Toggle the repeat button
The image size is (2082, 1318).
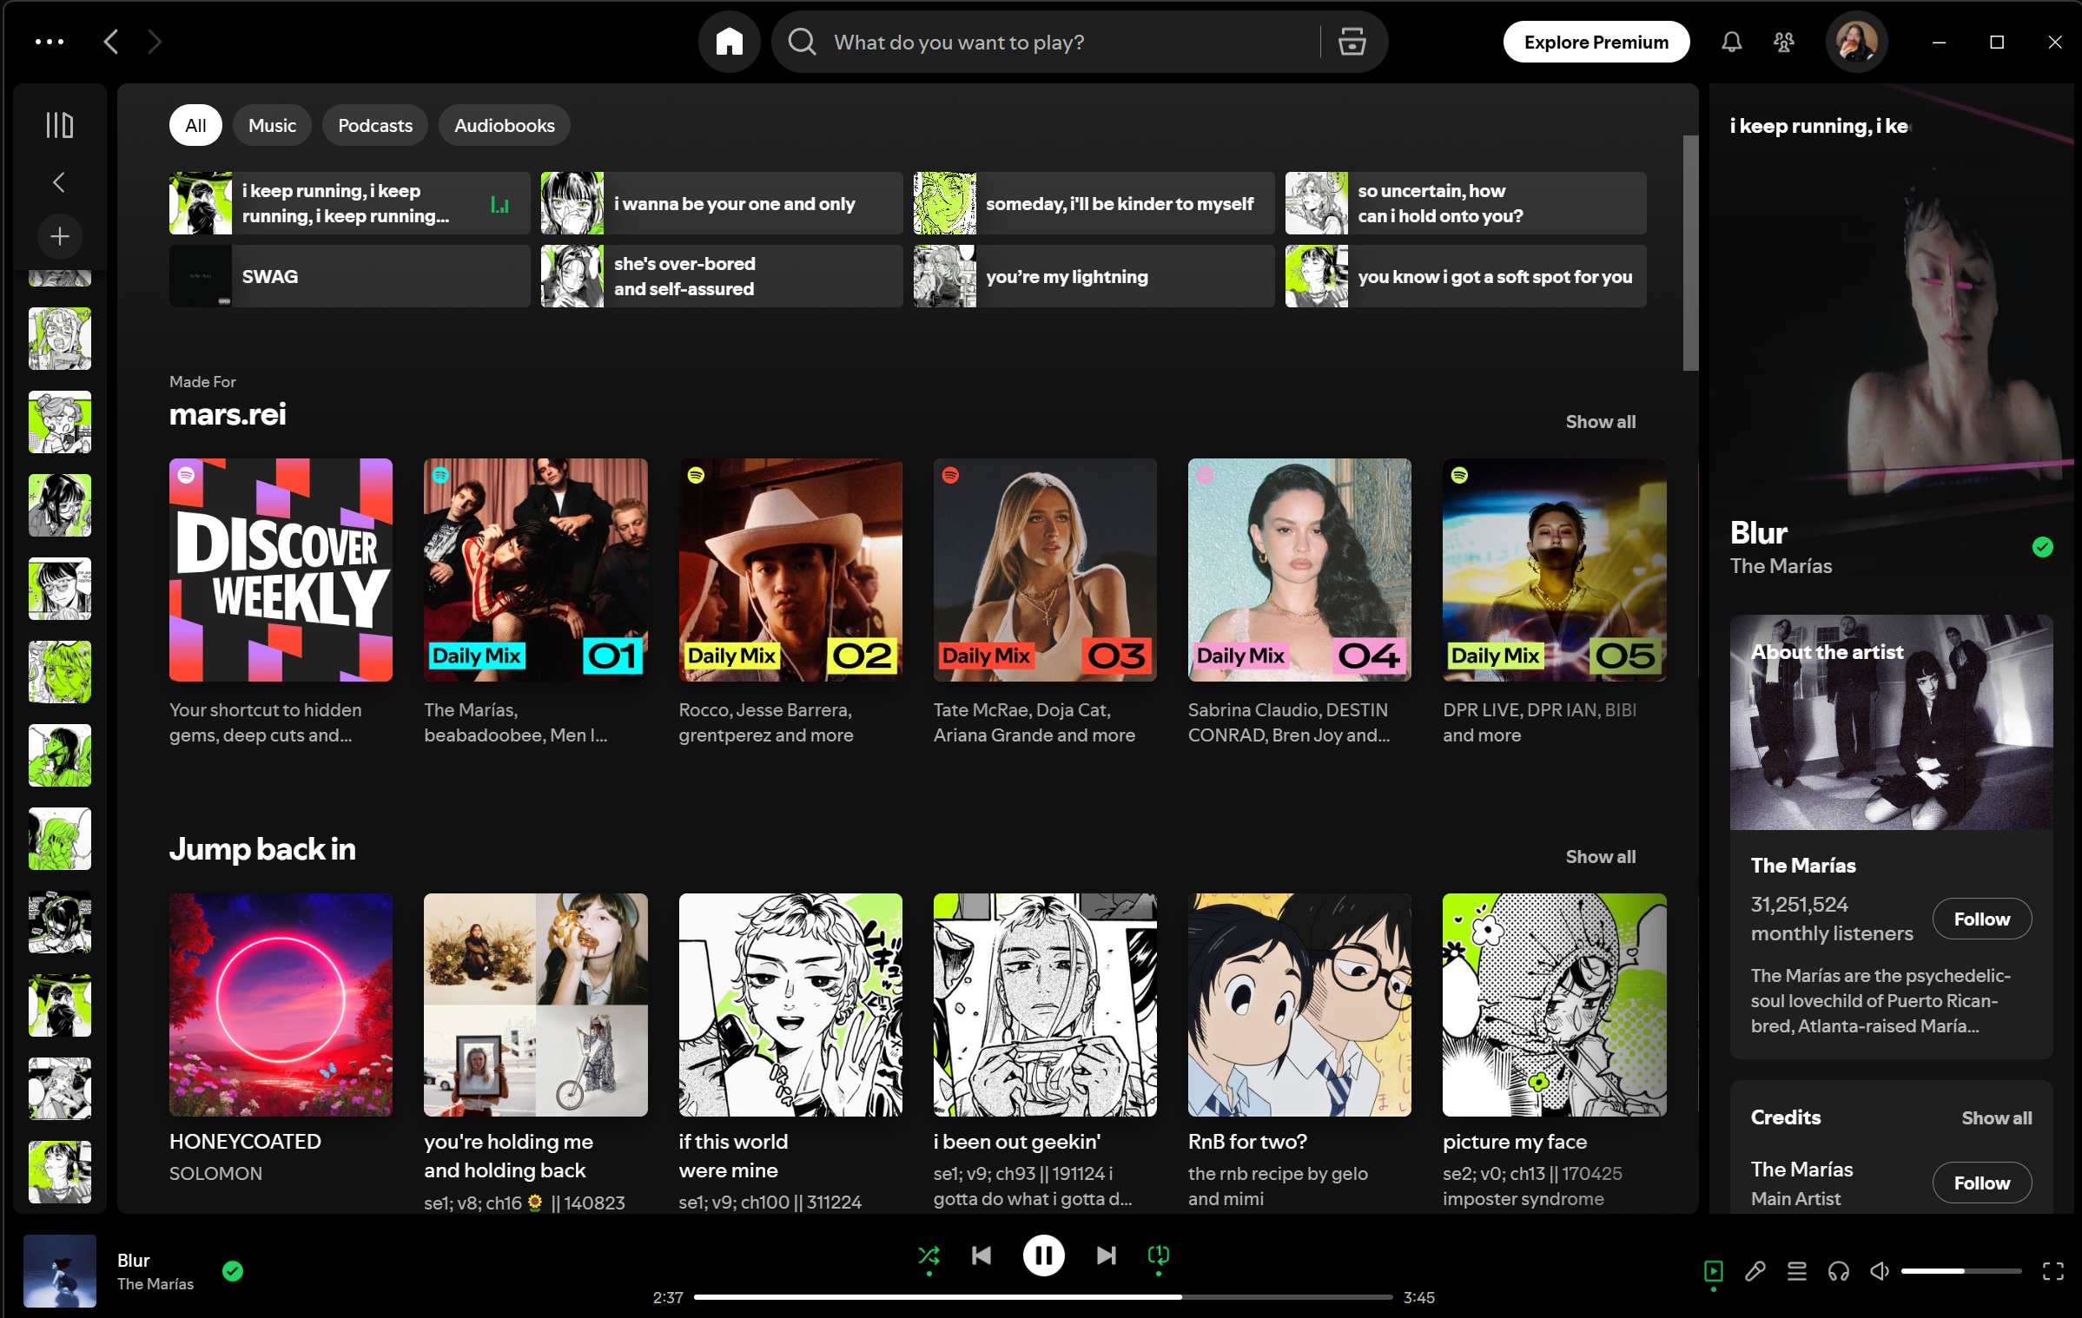pyautogui.click(x=1158, y=1255)
